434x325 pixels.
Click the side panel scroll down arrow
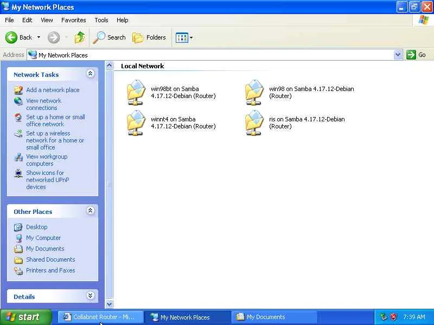click(110, 304)
